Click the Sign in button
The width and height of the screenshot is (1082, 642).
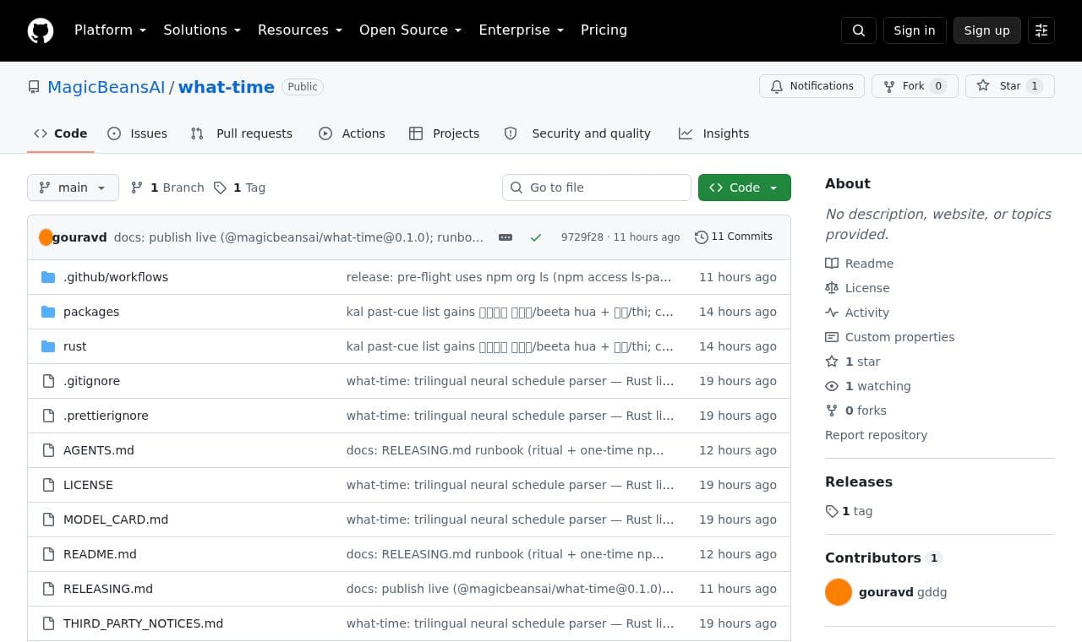[x=915, y=30]
